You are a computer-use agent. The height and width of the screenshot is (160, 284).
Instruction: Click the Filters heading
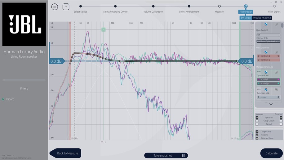coord(24,88)
